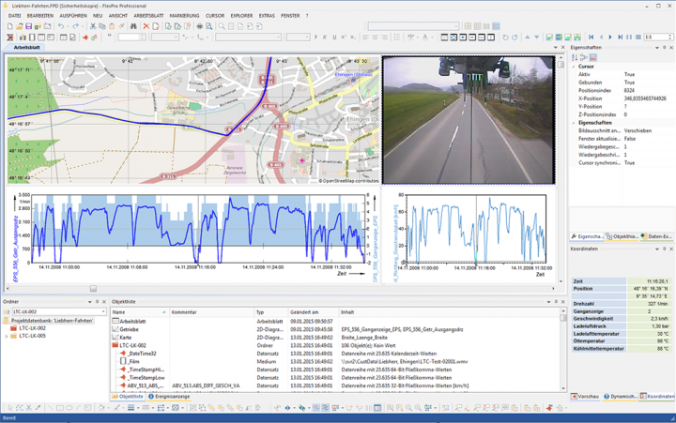This screenshot has width=676, height=423.
Task: Open the AUSFÜHREN menu
Action: click(73, 16)
